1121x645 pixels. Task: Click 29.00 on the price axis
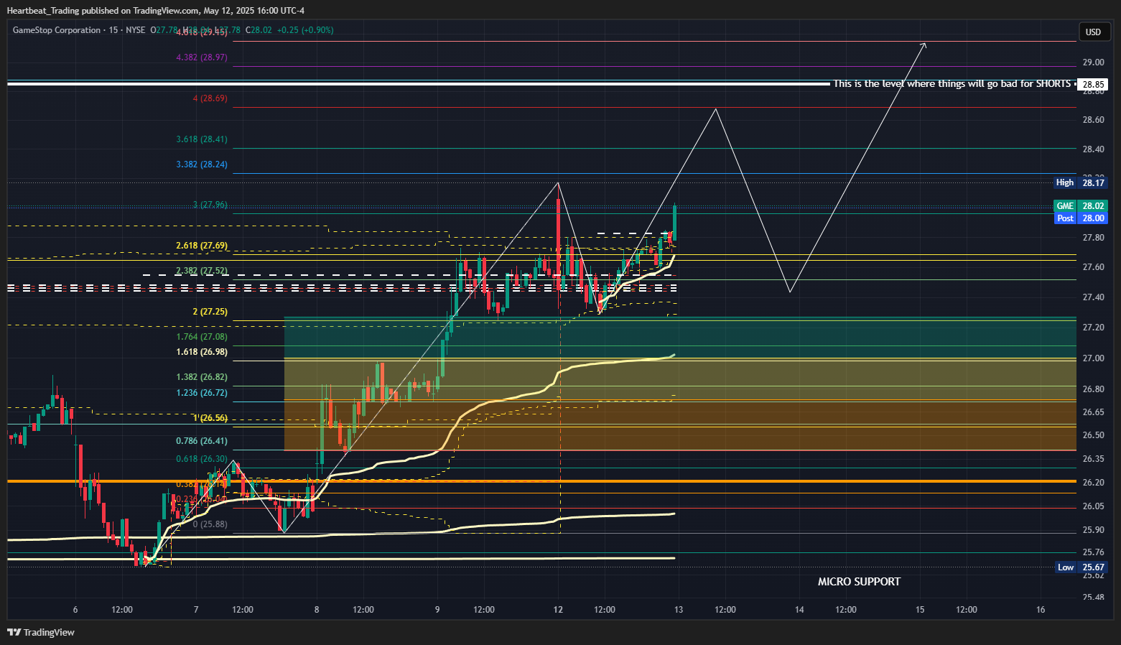click(x=1093, y=62)
